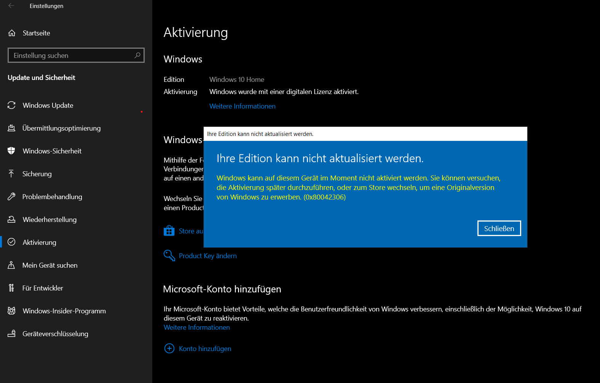Click the Product Key key icon
This screenshot has height=383, width=600.
pos(169,255)
